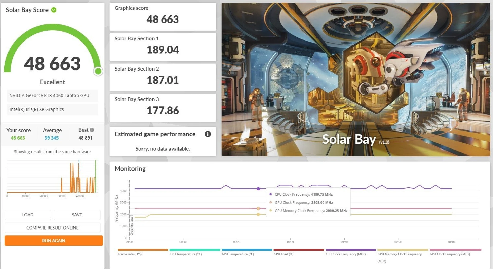Click the Excellent rating label
The height and width of the screenshot is (269, 493).
52,82
